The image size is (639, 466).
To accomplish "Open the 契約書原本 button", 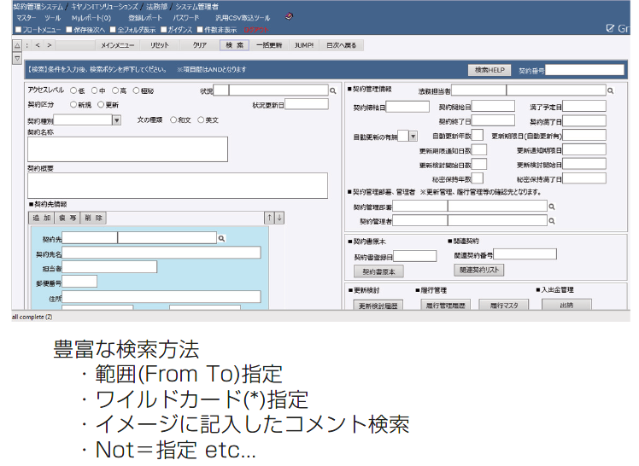I will point(378,271).
